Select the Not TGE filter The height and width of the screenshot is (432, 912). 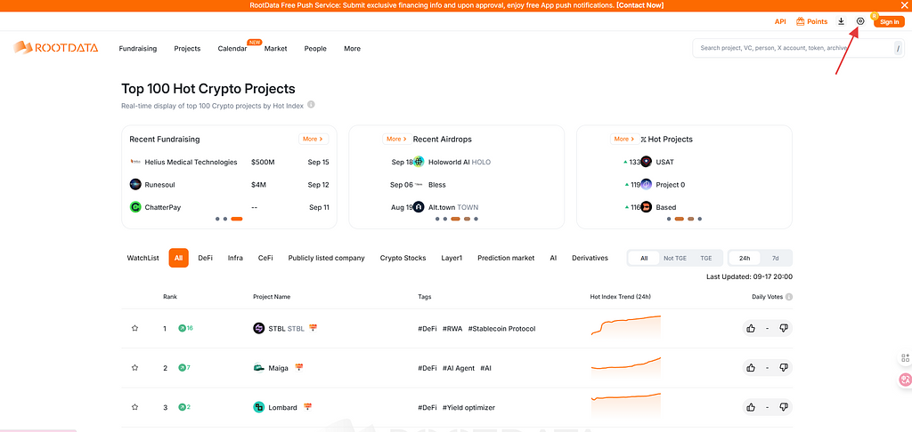point(674,258)
